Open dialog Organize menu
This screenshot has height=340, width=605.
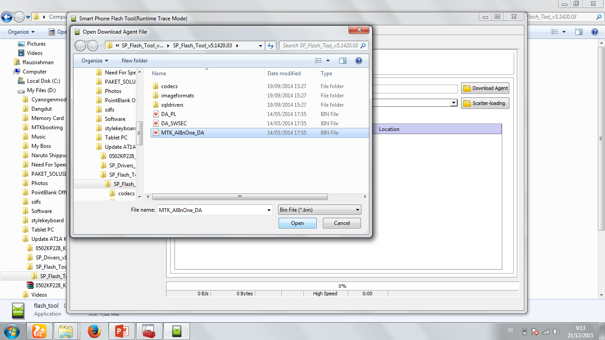pyautogui.click(x=95, y=61)
